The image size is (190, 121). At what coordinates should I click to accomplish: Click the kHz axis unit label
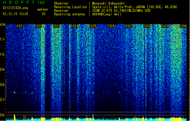click(x=3, y=25)
